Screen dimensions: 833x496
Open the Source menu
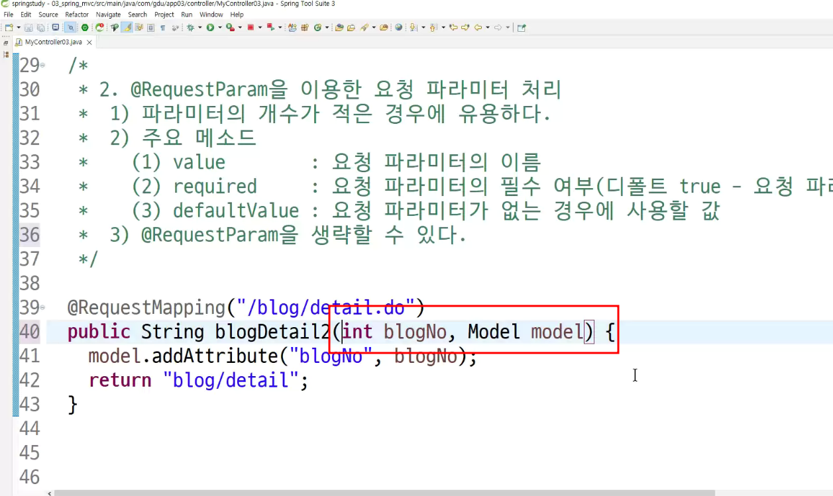pos(48,15)
